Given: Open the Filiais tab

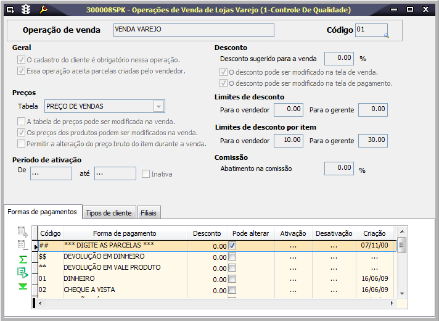Looking at the screenshot, I should pos(149,213).
